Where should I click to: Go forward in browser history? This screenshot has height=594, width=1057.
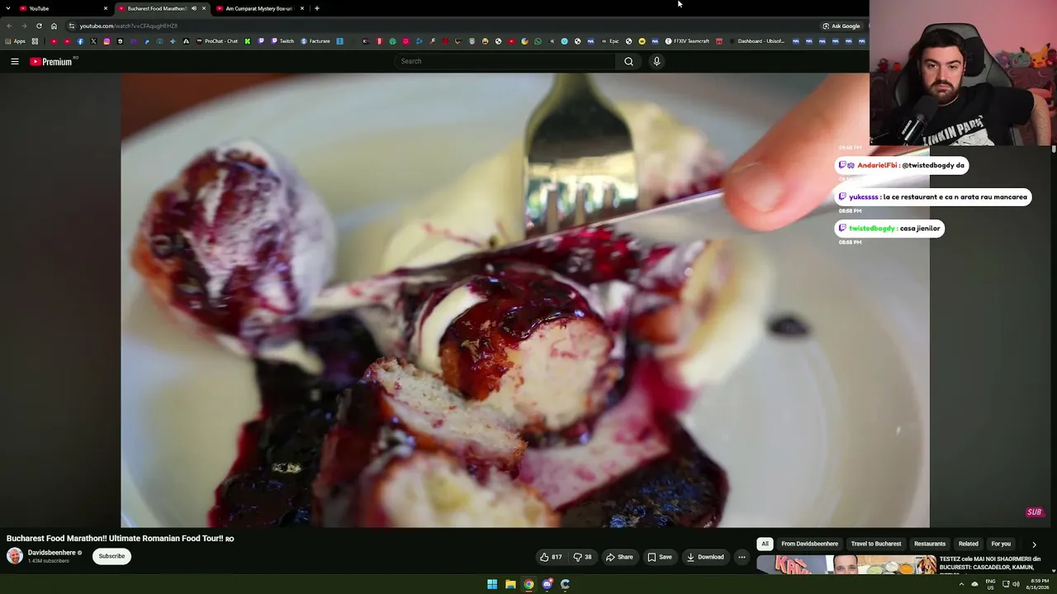pyautogui.click(x=24, y=26)
